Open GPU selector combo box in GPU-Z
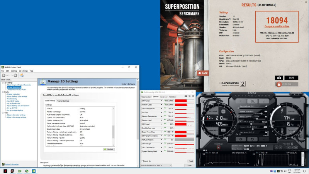The height and width of the screenshot is (174, 309). point(156,166)
